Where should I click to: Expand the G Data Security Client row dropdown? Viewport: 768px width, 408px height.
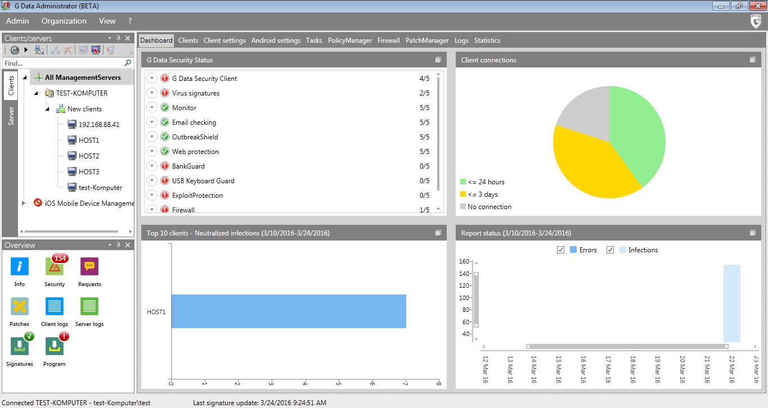[x=152, y=78]
